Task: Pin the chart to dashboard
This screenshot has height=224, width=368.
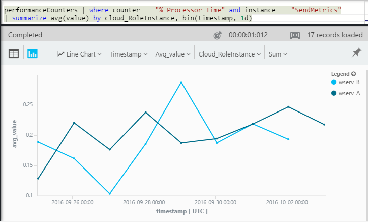Action: click(x=356, y=53)
